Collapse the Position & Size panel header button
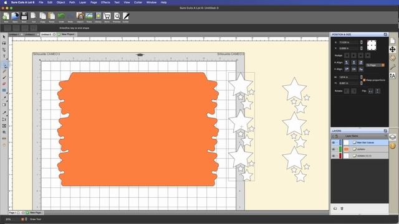Viewport: 399px width, 224px height. (x=385, y=34)
